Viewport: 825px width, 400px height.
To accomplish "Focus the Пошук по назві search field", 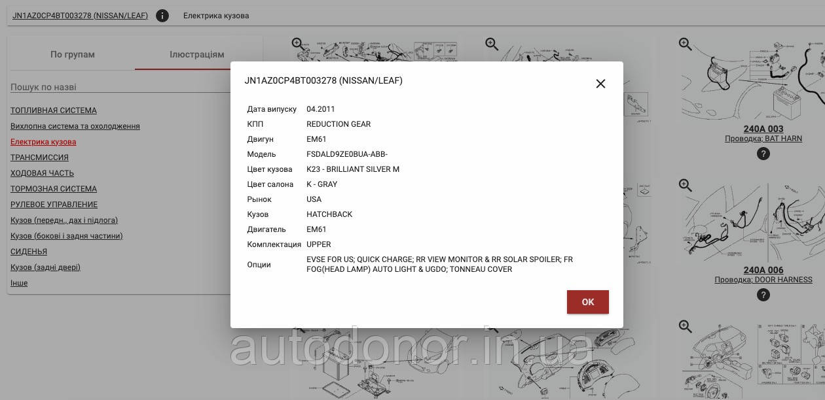I will [120, 87].
